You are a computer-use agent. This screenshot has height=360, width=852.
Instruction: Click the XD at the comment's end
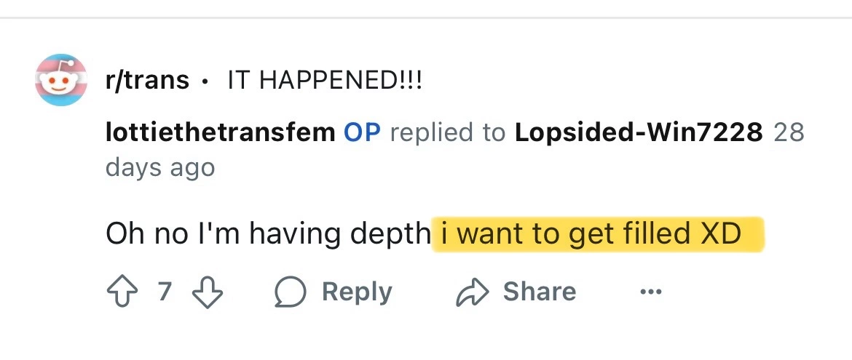click(720, 234)
